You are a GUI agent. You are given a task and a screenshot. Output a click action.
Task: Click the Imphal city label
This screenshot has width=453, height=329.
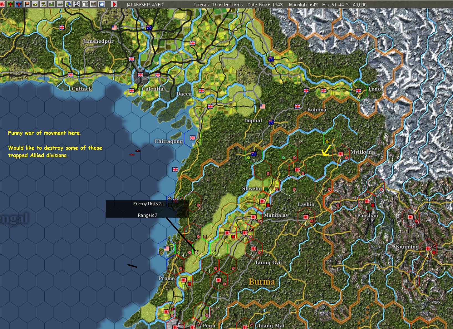click(x=253, y=120)
